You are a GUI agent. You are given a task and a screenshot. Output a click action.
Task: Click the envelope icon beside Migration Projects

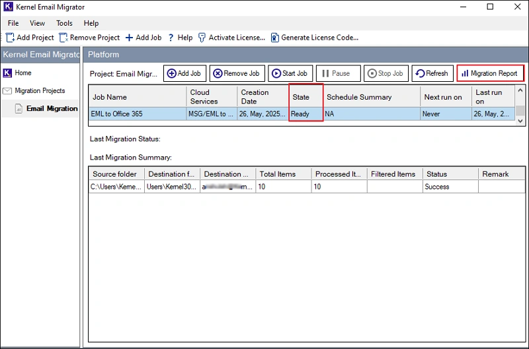(x=7, y=91)
